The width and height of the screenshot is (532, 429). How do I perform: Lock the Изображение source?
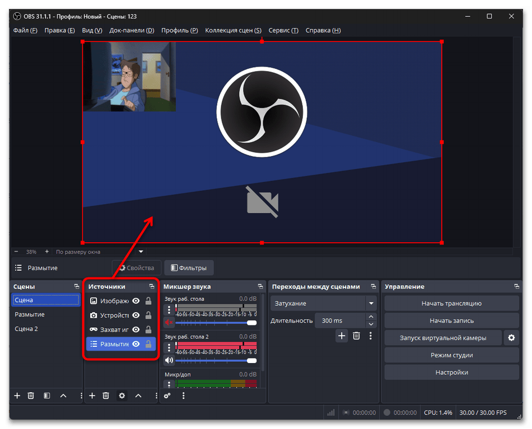tap(148, 301)
